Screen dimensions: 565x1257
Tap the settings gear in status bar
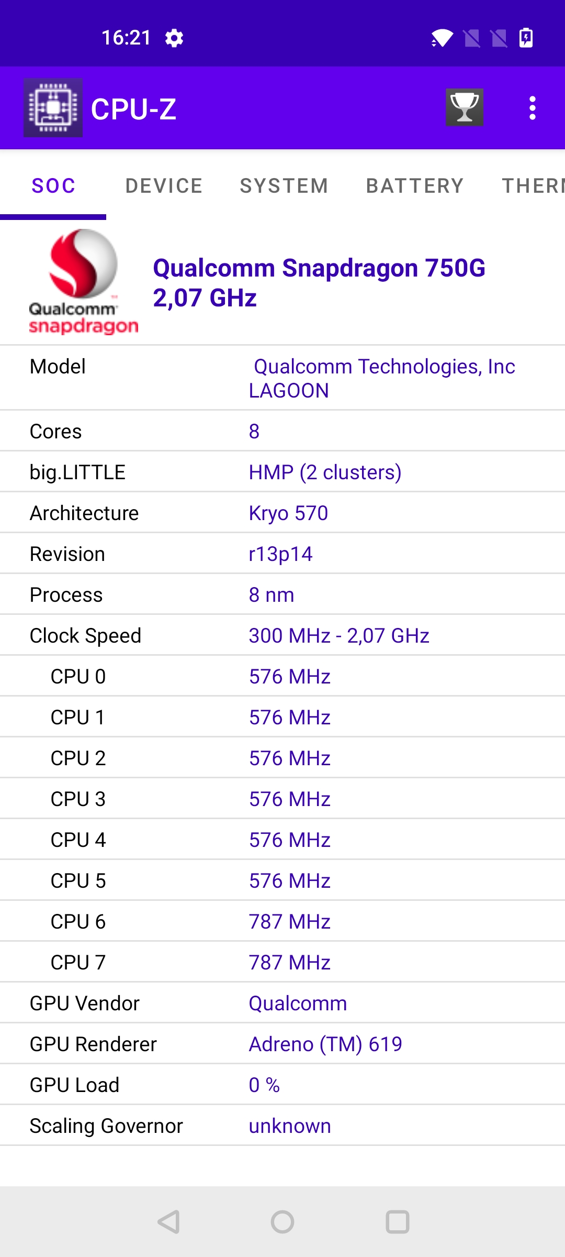coord(174,38)
